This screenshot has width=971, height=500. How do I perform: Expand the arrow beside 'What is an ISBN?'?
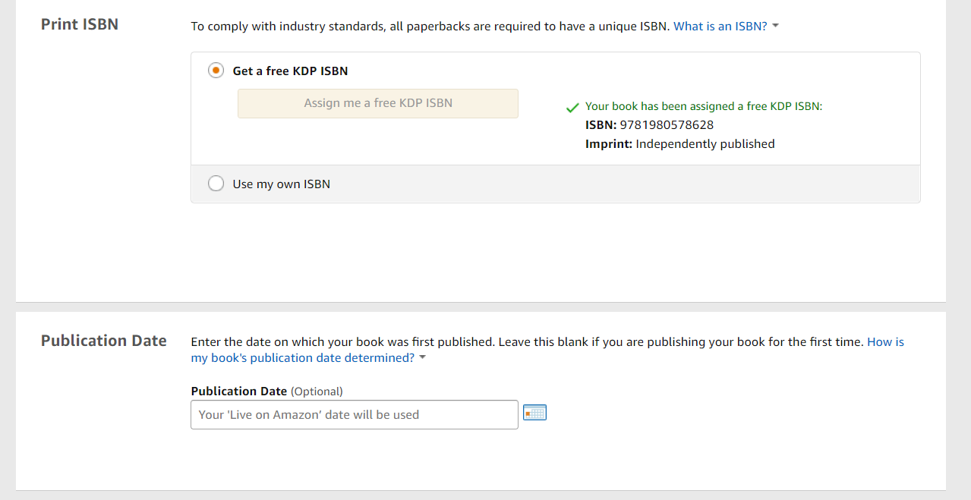(775, 27)
